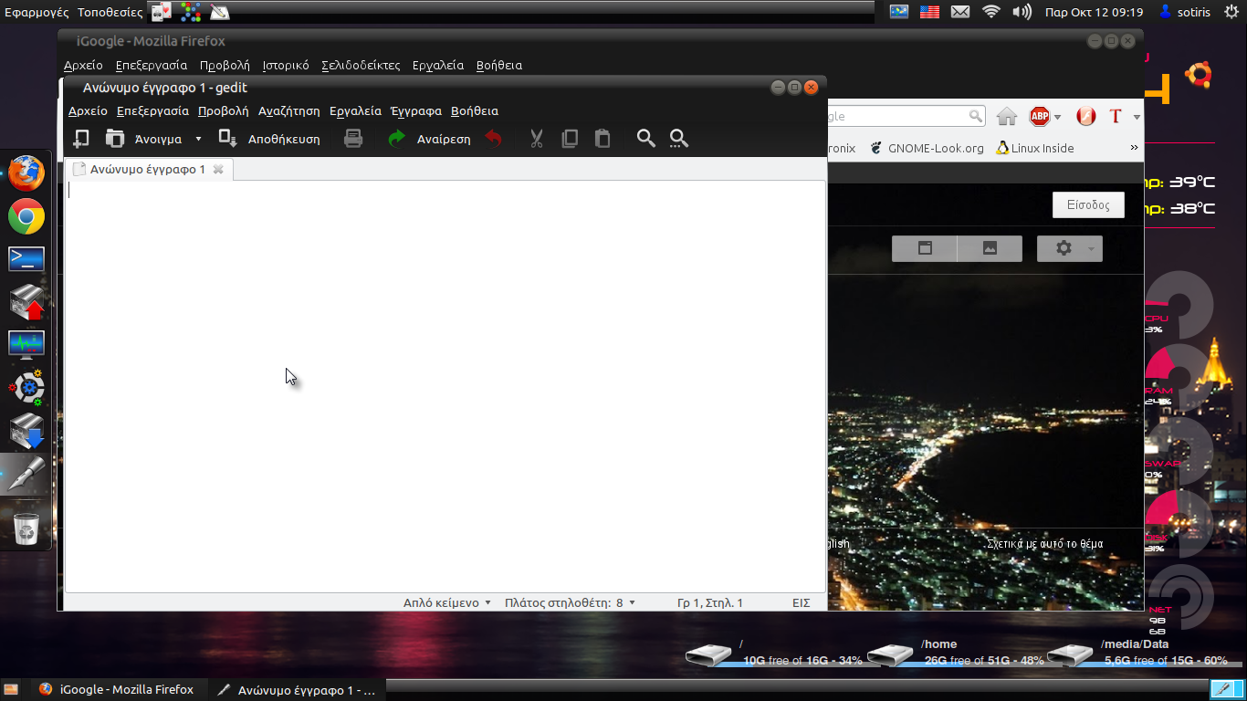
Task: Click inside the empty gedit text area
Action: pos(445,383)
